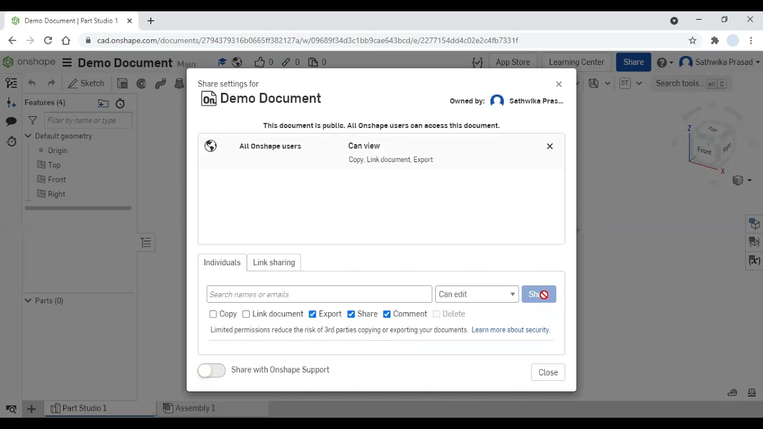Click the Share button in dialog
This screenshot has height=429, width=763.
pyautogui.click(x=539, y=294)
